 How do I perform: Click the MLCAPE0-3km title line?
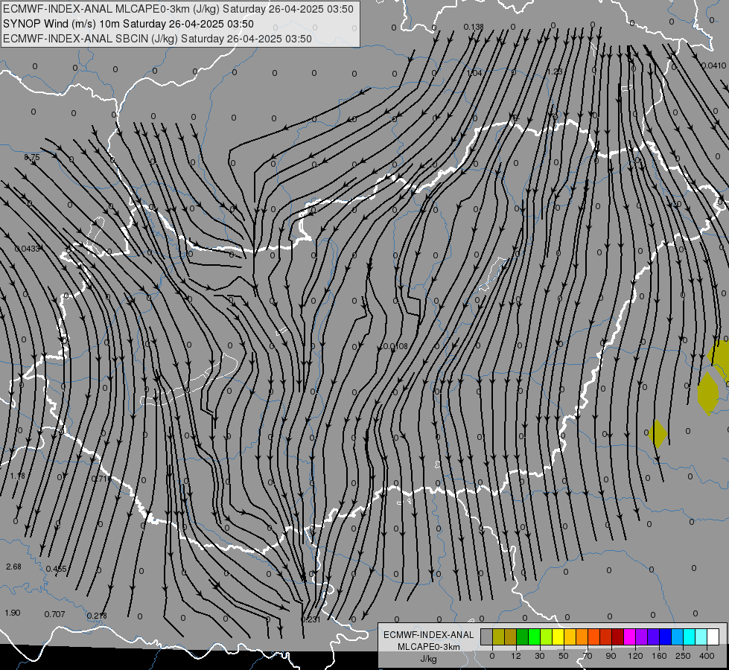[178, 9]
